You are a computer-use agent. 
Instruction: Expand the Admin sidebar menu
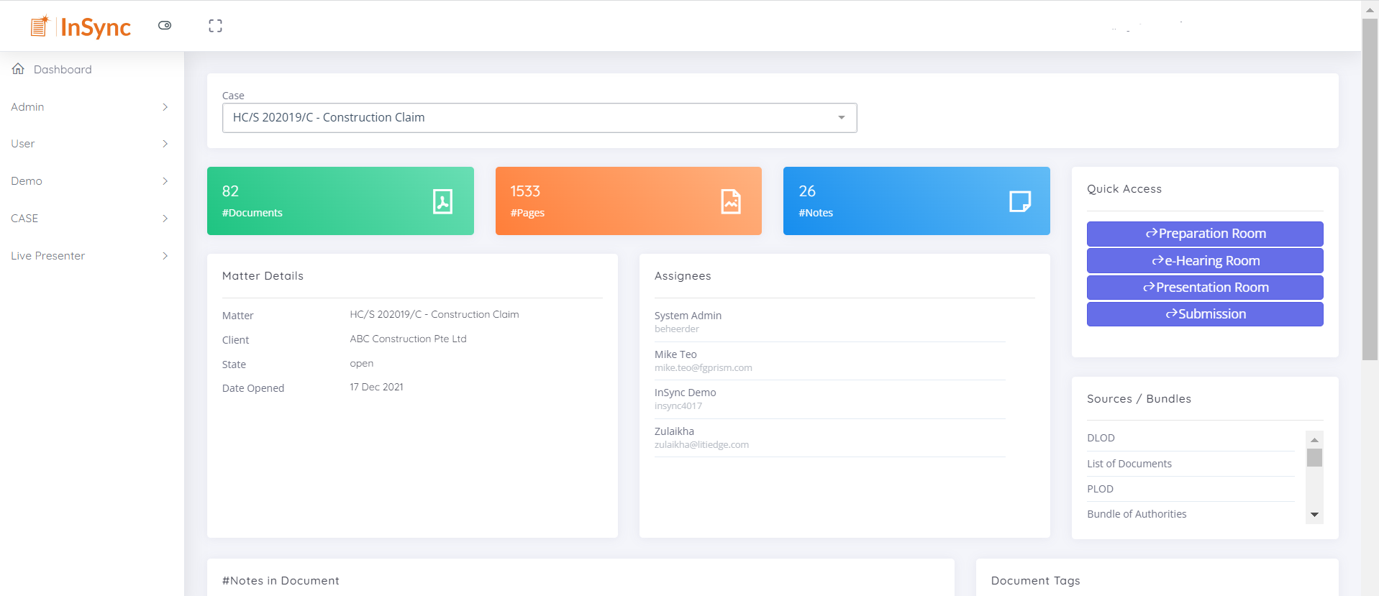[x=90, y=107]
